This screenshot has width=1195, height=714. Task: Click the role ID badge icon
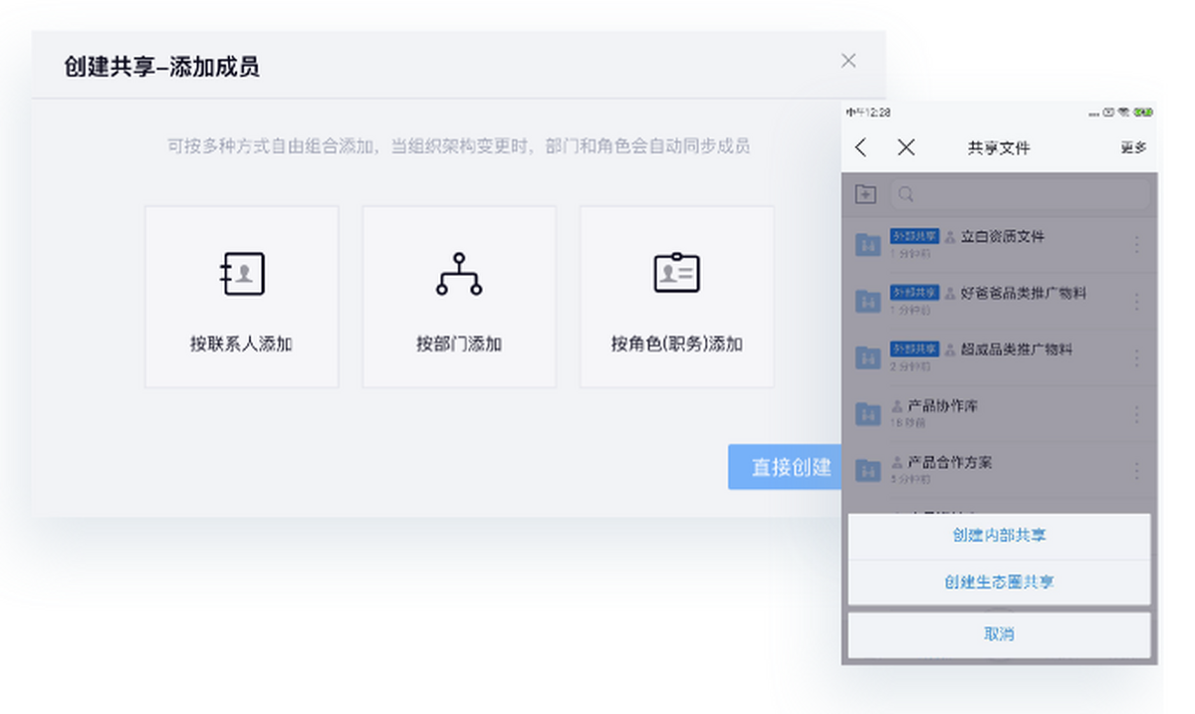[x=677, y=273]
